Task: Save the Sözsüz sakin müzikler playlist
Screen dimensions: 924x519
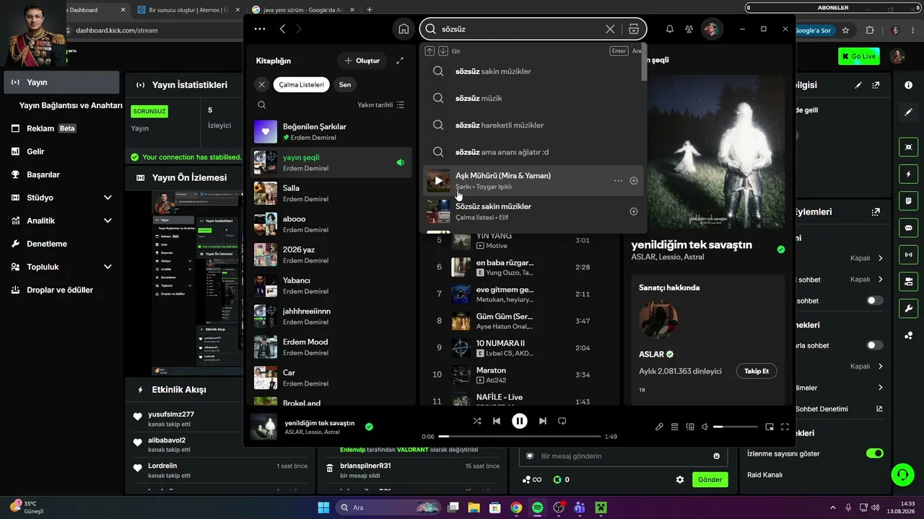Action: [x=634, y=212]
